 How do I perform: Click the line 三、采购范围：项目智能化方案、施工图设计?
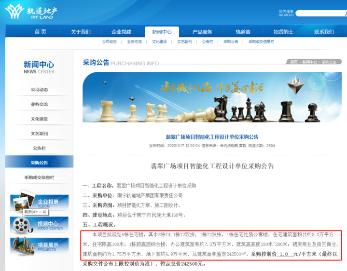point(132,205)
